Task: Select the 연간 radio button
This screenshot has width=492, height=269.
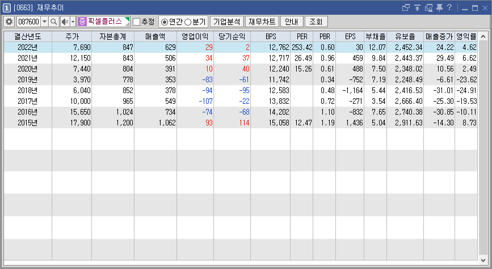Action: 164,22
